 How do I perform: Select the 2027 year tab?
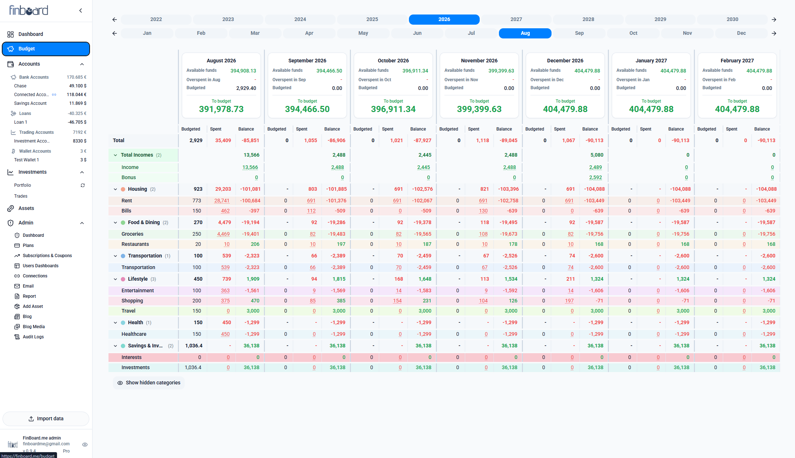(x=516, y=20)
